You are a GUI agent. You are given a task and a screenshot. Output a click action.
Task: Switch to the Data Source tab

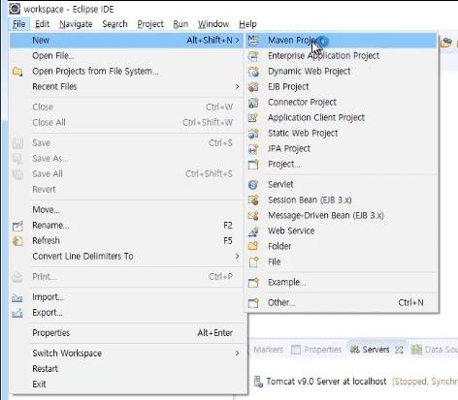click(434, 350)
